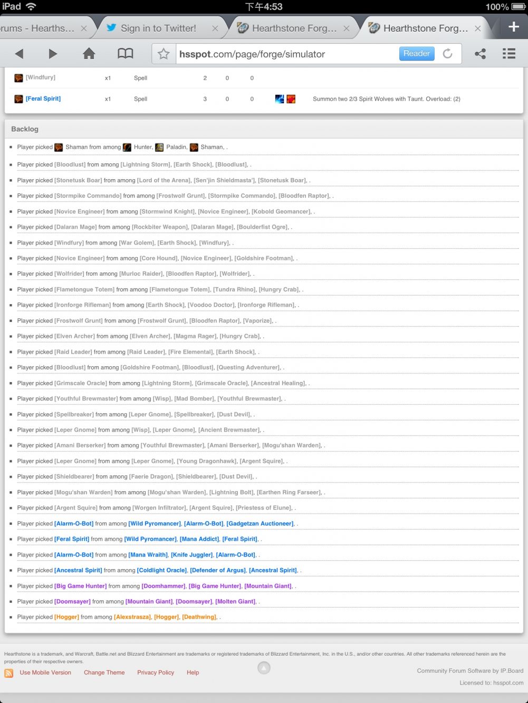Switch to the Sign in to Twitter tab

click(158, 28)
